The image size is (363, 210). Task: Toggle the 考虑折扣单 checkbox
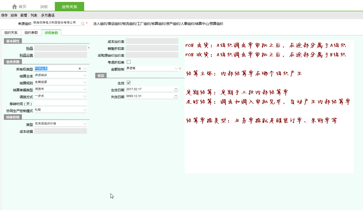pyautogui.click(x=128, y=62)
